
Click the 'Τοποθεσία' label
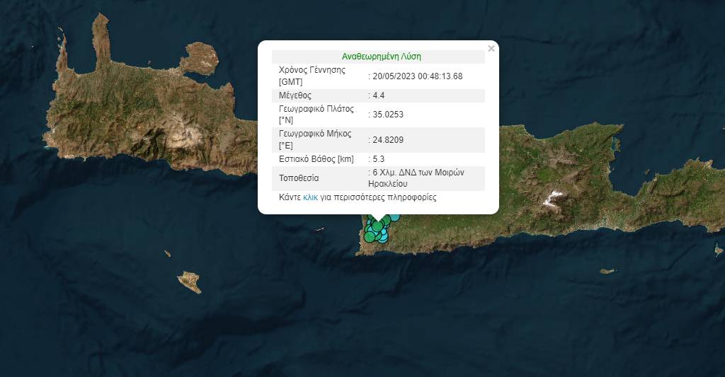point(299,178)
